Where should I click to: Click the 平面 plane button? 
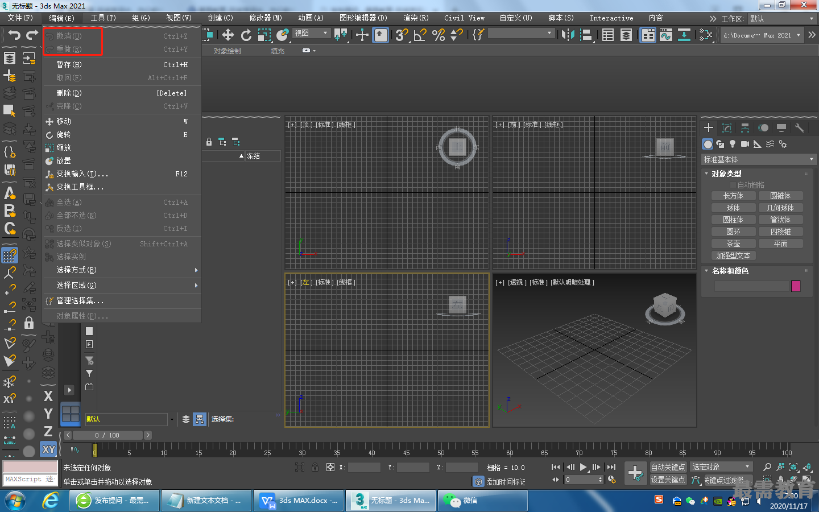tap(780, 243)
